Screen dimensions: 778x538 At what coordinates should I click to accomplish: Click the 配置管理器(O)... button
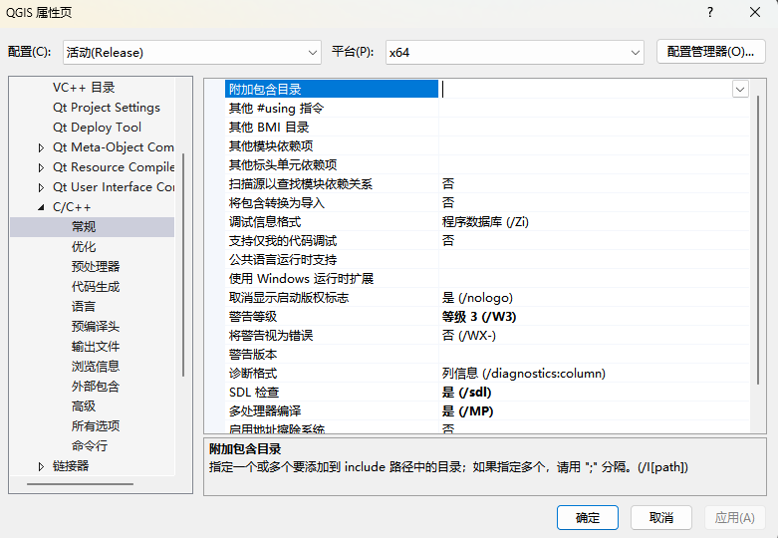point(710,52)
